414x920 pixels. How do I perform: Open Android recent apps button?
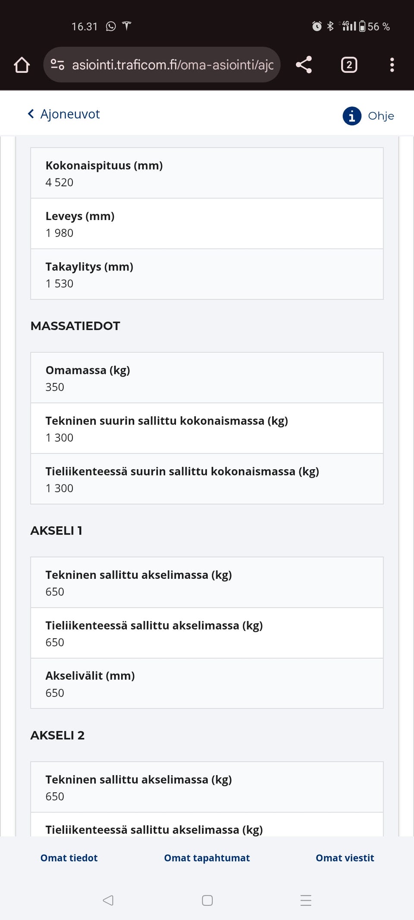(306, 900)
